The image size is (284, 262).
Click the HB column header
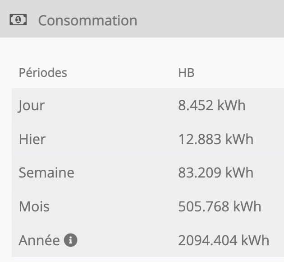[186, 73]
